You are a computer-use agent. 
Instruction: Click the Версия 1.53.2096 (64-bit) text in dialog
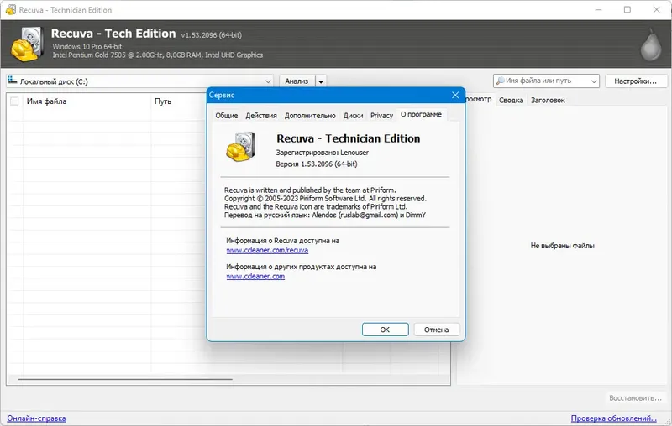click(317, 164)
